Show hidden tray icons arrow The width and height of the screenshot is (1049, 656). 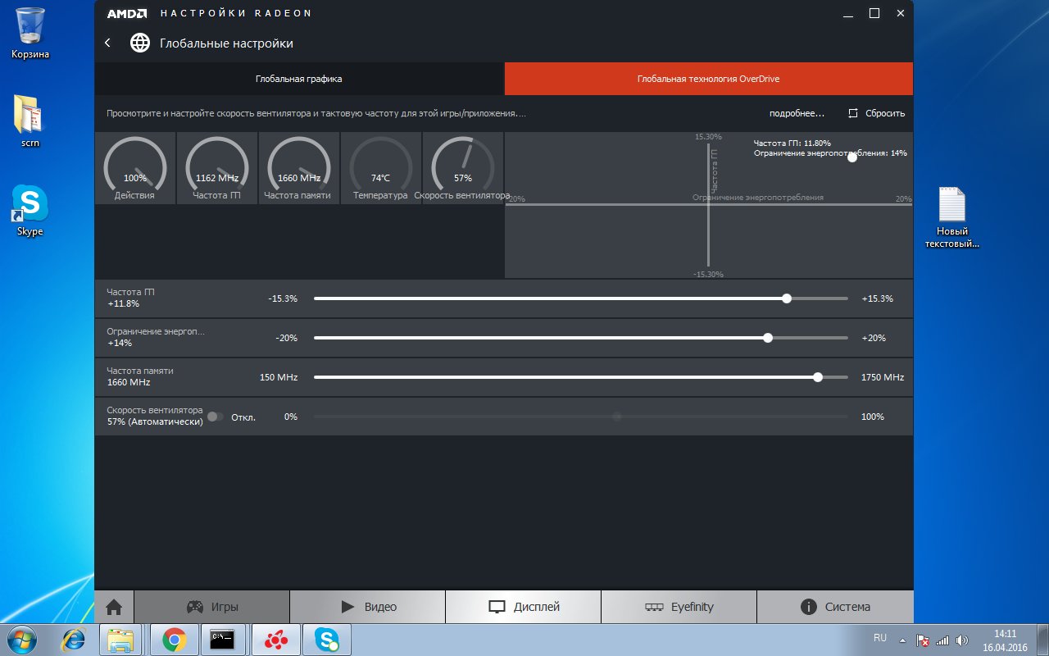point(903,640)
